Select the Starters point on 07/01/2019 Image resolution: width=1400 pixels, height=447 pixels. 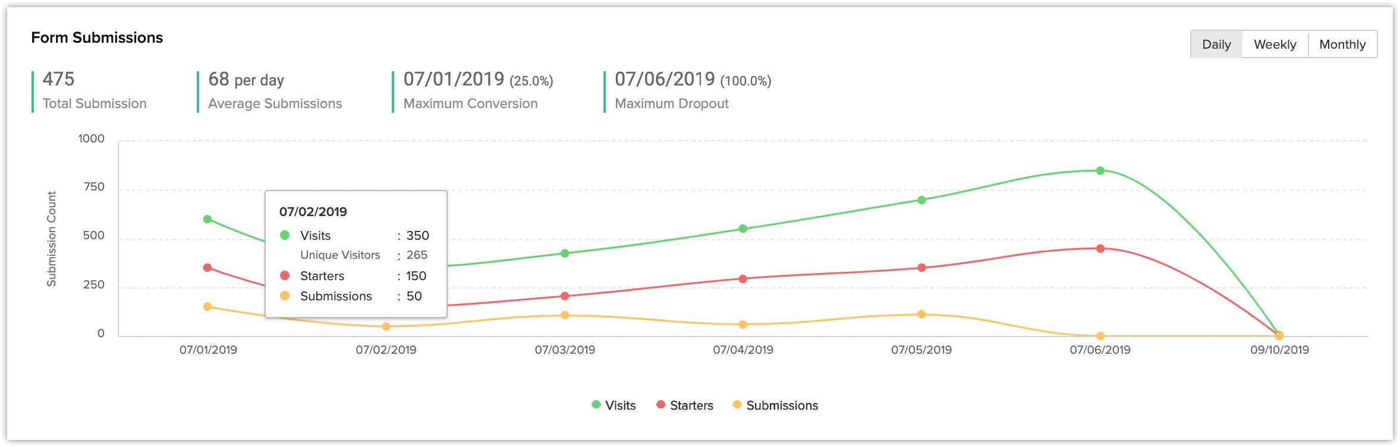[207, 268]
